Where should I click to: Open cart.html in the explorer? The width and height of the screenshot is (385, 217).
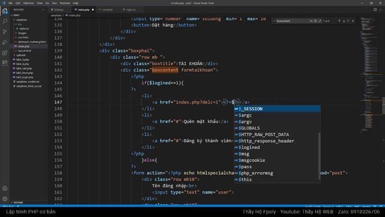pyautogui.click(x=23, y=37)
